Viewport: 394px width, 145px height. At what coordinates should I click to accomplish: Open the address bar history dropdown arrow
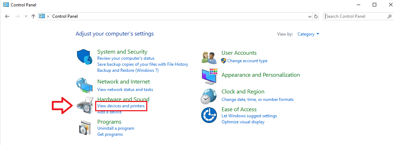tap(310, 16)
